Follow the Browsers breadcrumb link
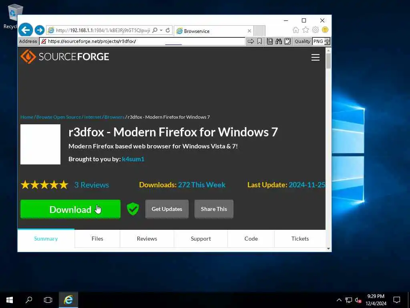The width and height of the screenshot is (410, 308). pos(114,117)
